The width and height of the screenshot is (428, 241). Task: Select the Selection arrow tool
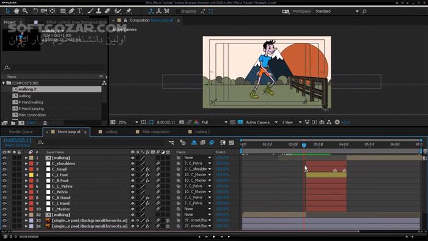tap(7, 11)
